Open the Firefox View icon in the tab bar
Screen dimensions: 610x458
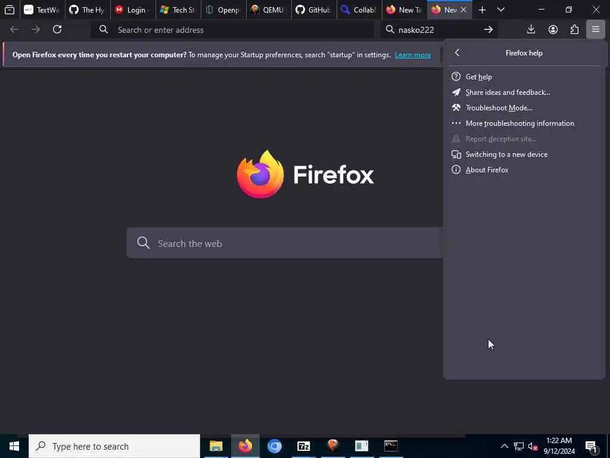click(x=10, y=10)
